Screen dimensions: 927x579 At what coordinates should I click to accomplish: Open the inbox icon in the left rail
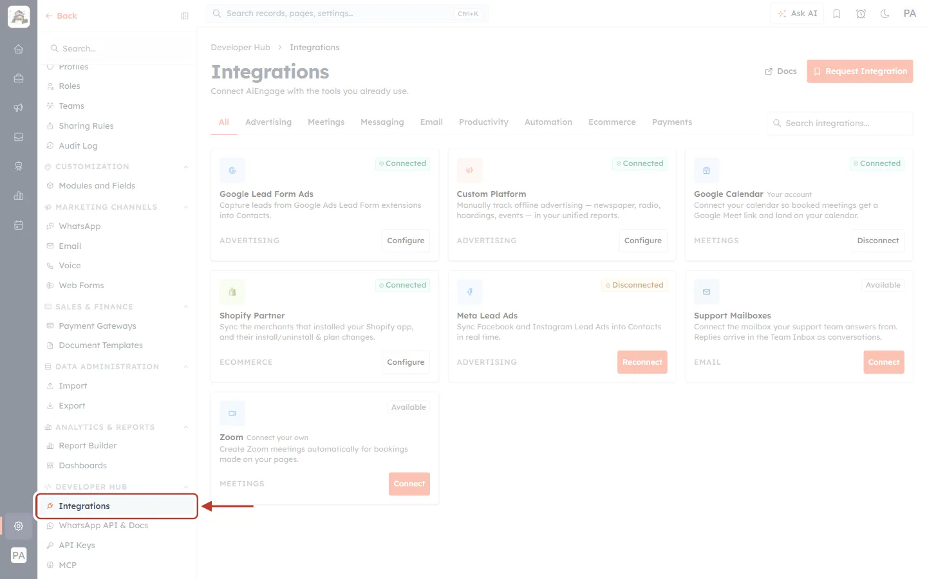pos(19,137)
